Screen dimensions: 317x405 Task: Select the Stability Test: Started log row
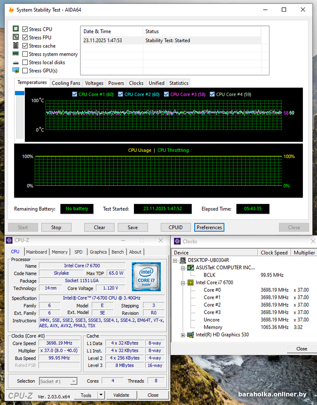171,40
